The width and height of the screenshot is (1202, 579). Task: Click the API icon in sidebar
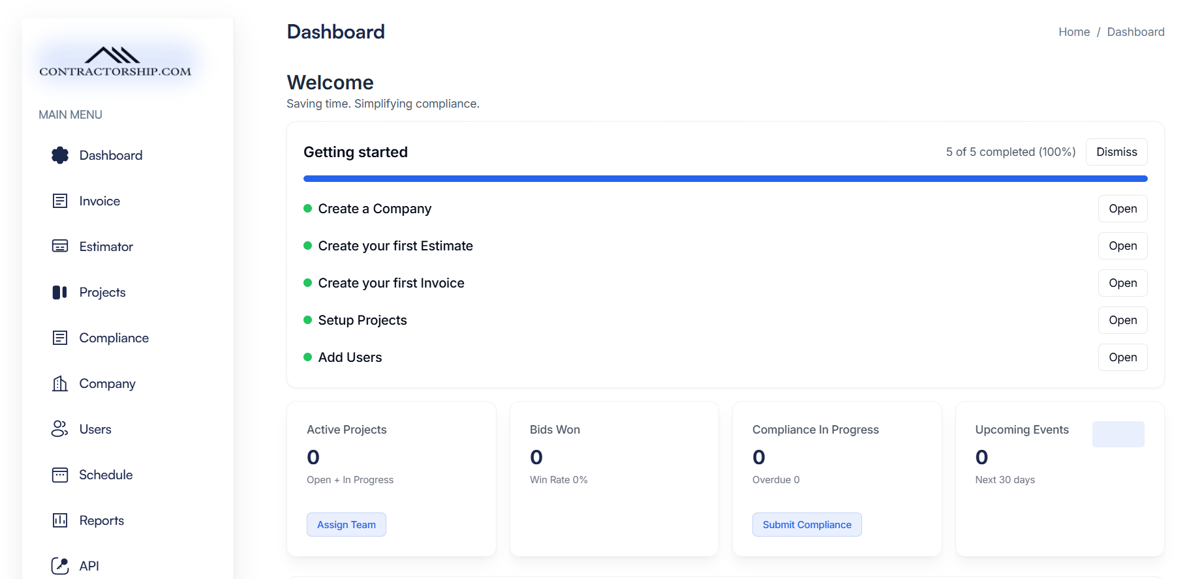point(60,565)
